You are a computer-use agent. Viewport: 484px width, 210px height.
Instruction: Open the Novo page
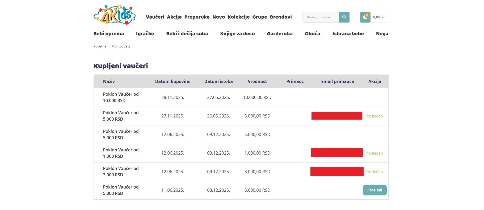(218, 17)
